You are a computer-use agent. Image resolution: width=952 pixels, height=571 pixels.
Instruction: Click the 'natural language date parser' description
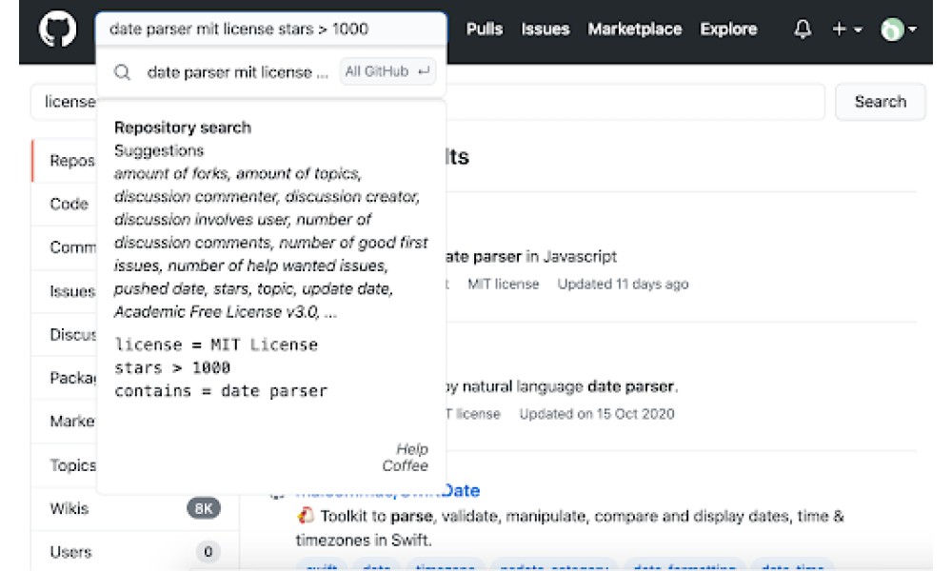(563, 386)
